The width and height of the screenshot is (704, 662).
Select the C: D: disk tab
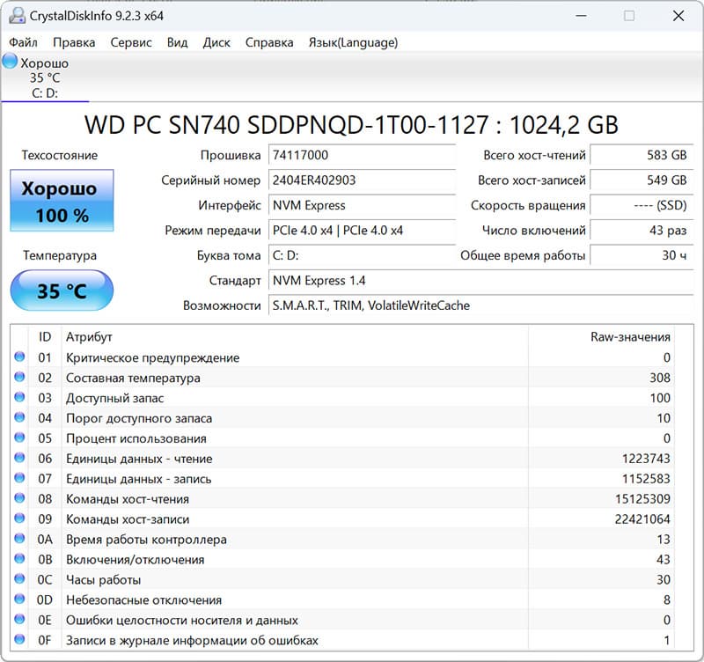point(44,92)
